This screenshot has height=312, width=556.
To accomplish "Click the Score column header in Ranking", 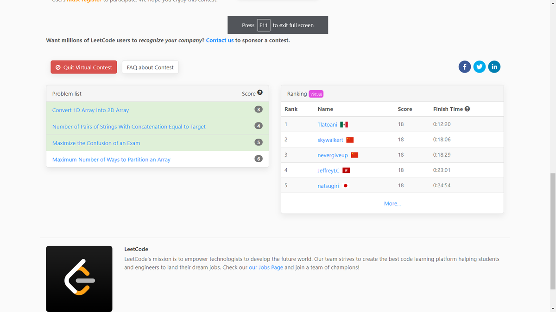I will coord(405,109).
